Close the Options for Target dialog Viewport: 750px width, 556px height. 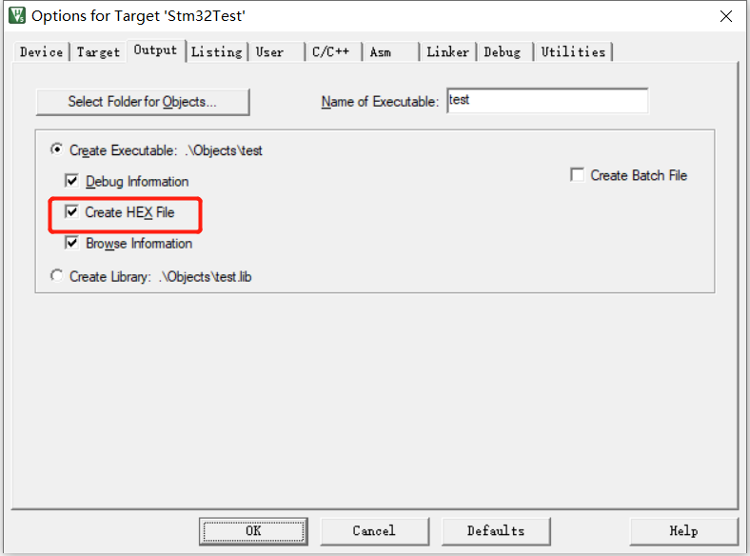(x=725, y=16)
